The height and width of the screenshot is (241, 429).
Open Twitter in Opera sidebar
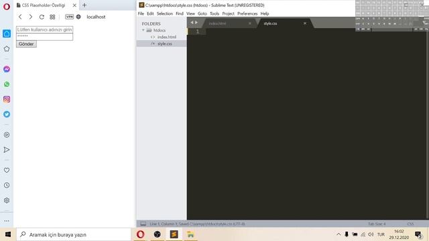click(x=7, y=114)
